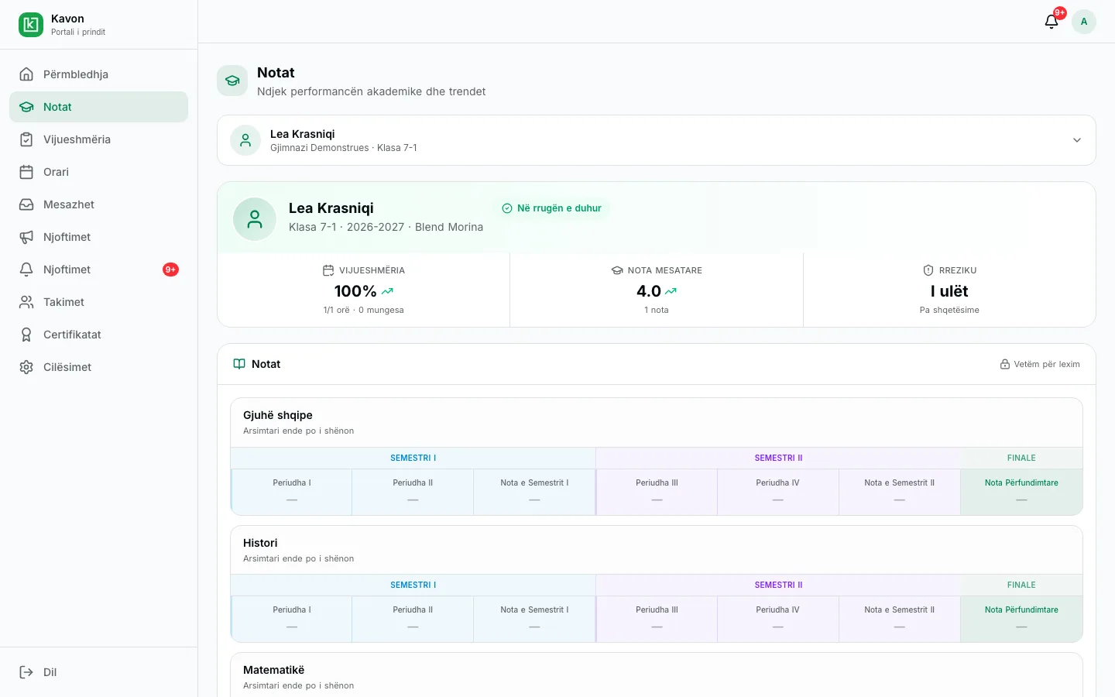Open Njoftimet with the megaphone icon
This screenshot has height=697, width=1115.
click(26, 237)
